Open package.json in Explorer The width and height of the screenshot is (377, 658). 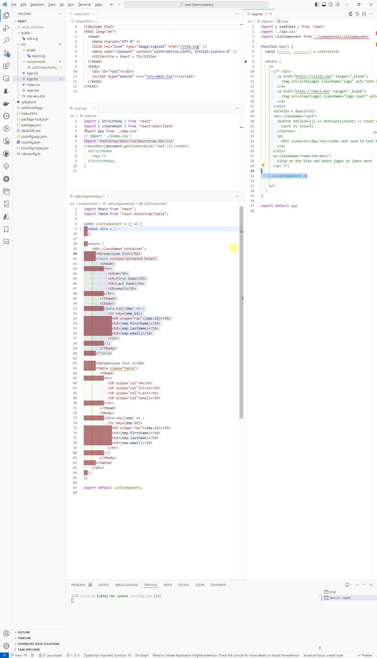point(31,125)
